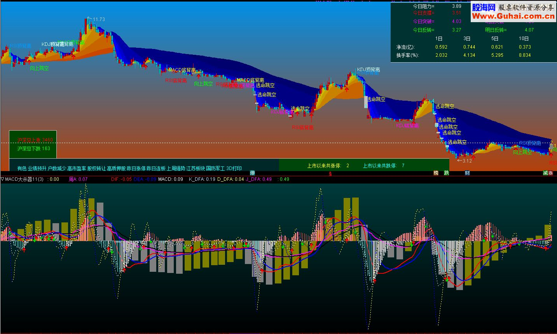Click the DIF: -0.05 readout
Image resolution: width=557 pixels, height=334 pixels.
click(121, 179)
